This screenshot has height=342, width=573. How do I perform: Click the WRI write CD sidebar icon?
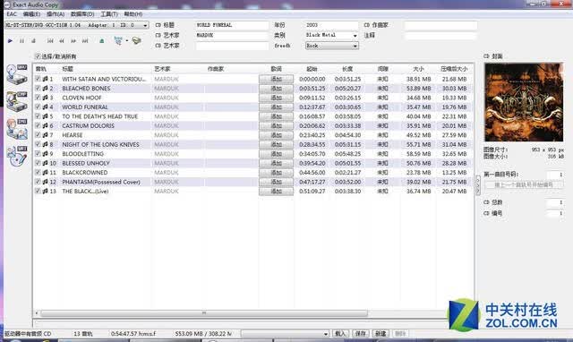(x=17, y=157)
